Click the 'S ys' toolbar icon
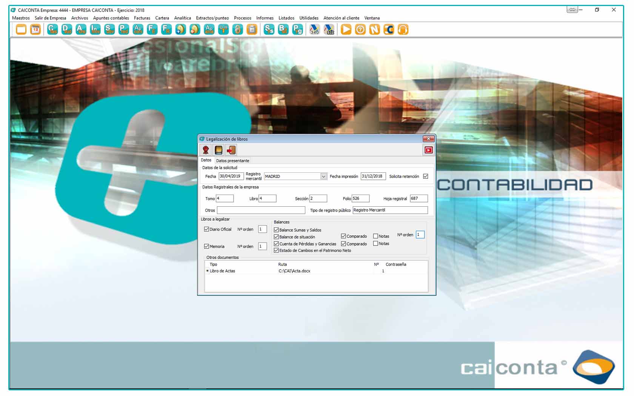The width and height of the screenshot is (634, 396). pos(269,29)
